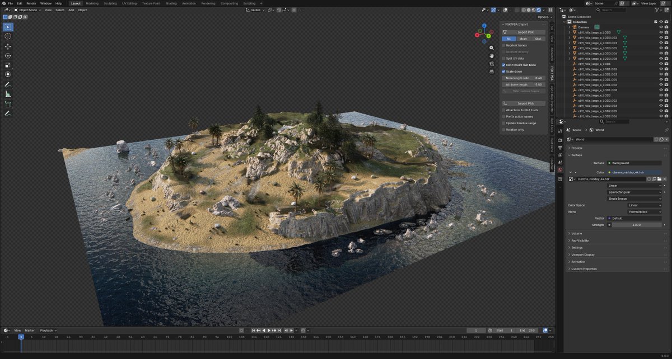Select the Annotate tool
Viewport: 672px width, 359px height.
8,84
